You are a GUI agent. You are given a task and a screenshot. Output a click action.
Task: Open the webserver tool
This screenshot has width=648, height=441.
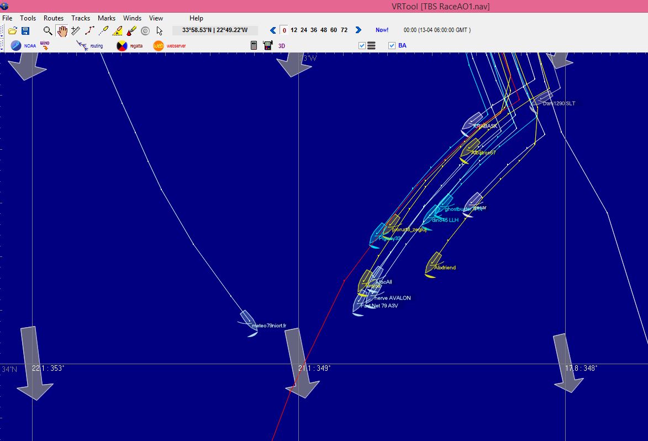point(169,45)
